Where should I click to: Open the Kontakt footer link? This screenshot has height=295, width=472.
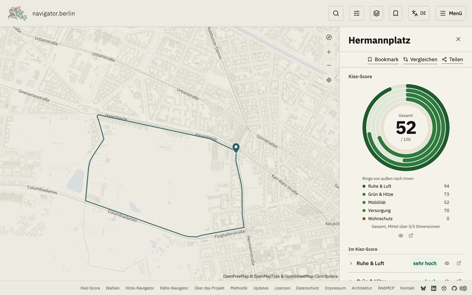click(407, 288)
